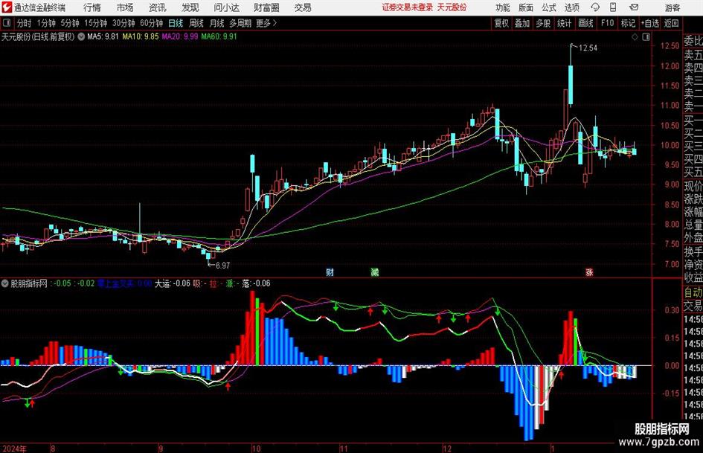This screenshot has height=453, width=703.
Task: Open the mail envelope icon
Action: click(634, 7)
